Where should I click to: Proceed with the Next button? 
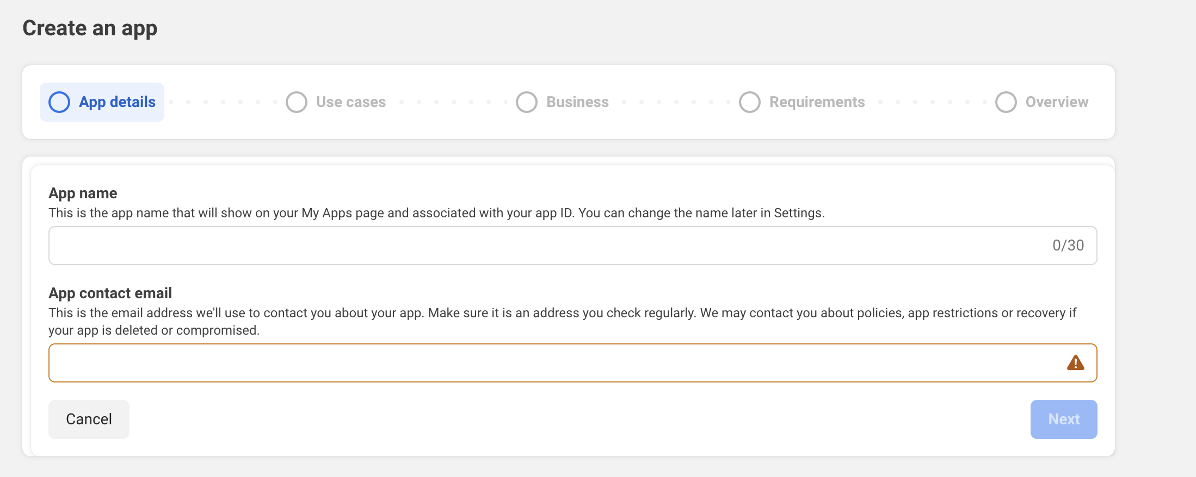[x=1064, y=419]
